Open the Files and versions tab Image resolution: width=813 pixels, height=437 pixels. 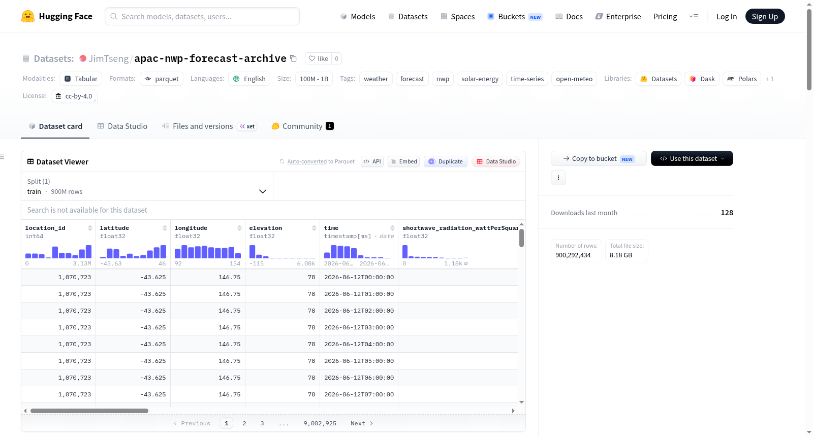pos(209,126)
